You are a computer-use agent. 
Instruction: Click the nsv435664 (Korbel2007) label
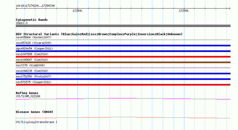(x=34, y=37)
